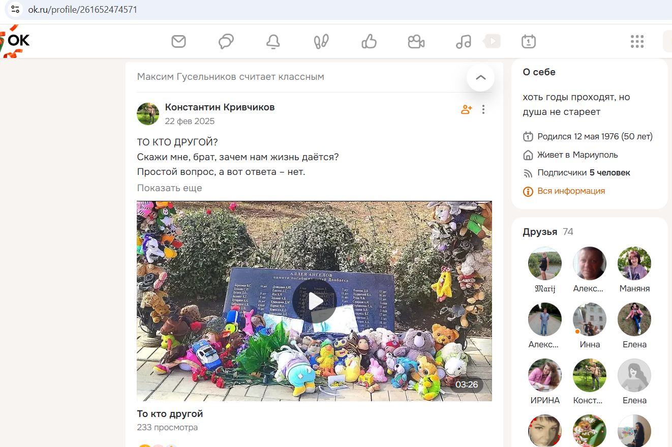Open friend Маняня's avatar
Screen dimensions: 672x447
pos(634,263)
